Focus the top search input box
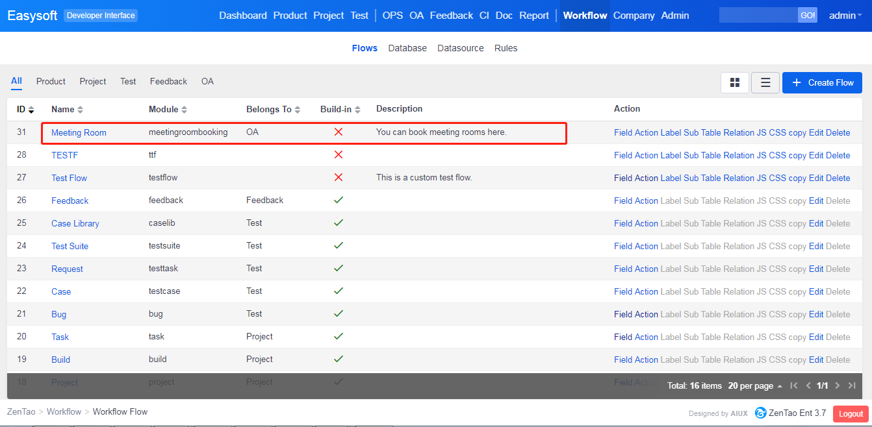872x427 pixels. point(758,16)
